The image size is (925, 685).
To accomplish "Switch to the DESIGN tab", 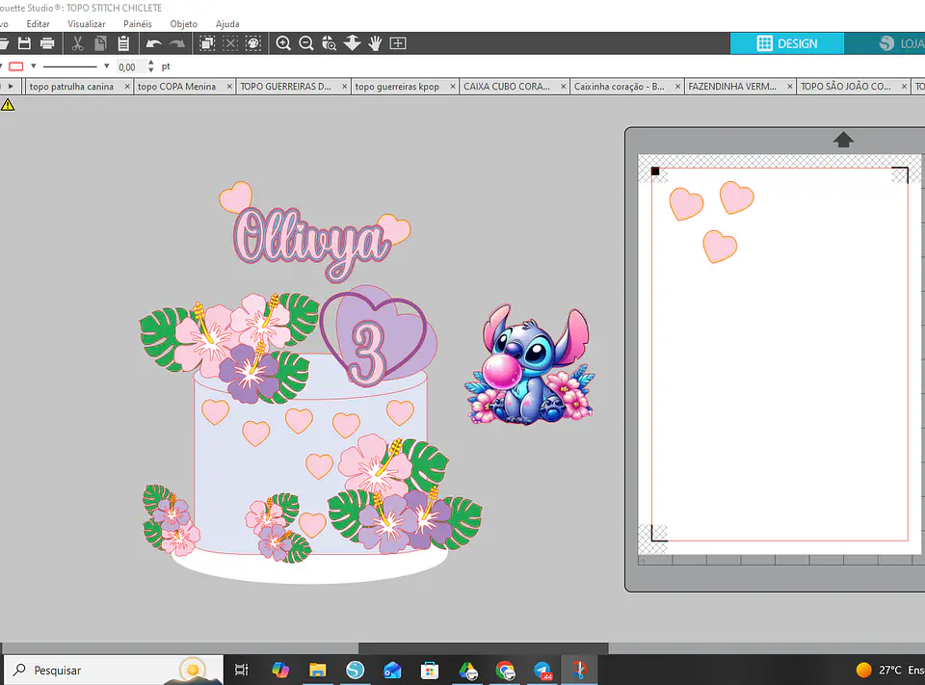I will pos(787,43).
